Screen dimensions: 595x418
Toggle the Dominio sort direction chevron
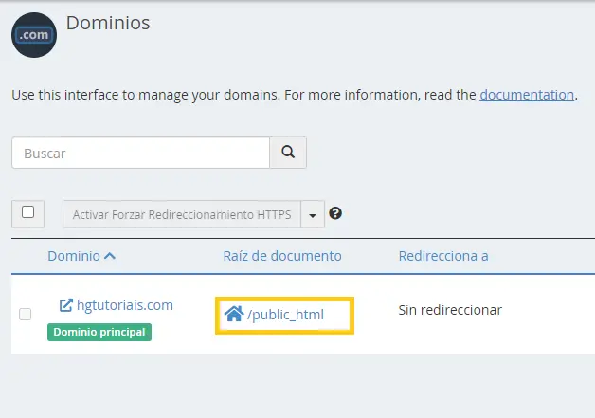tap(110, 256)
